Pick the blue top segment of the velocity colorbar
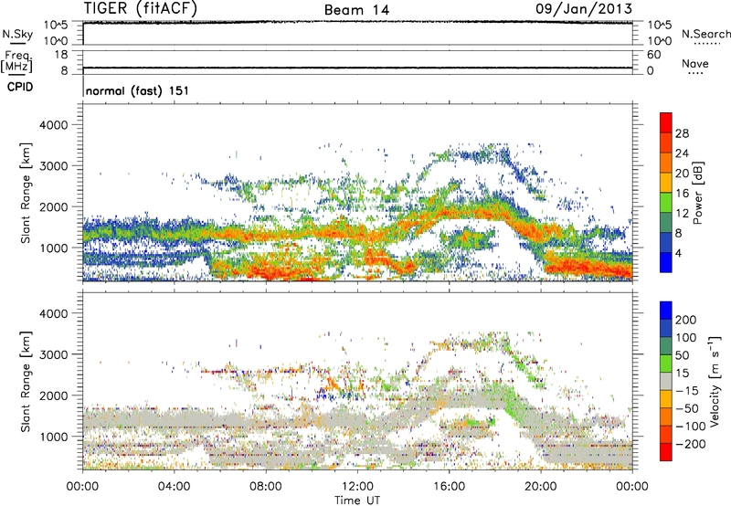Viewport: 731px width, 506px height. [x=666, y=311]
